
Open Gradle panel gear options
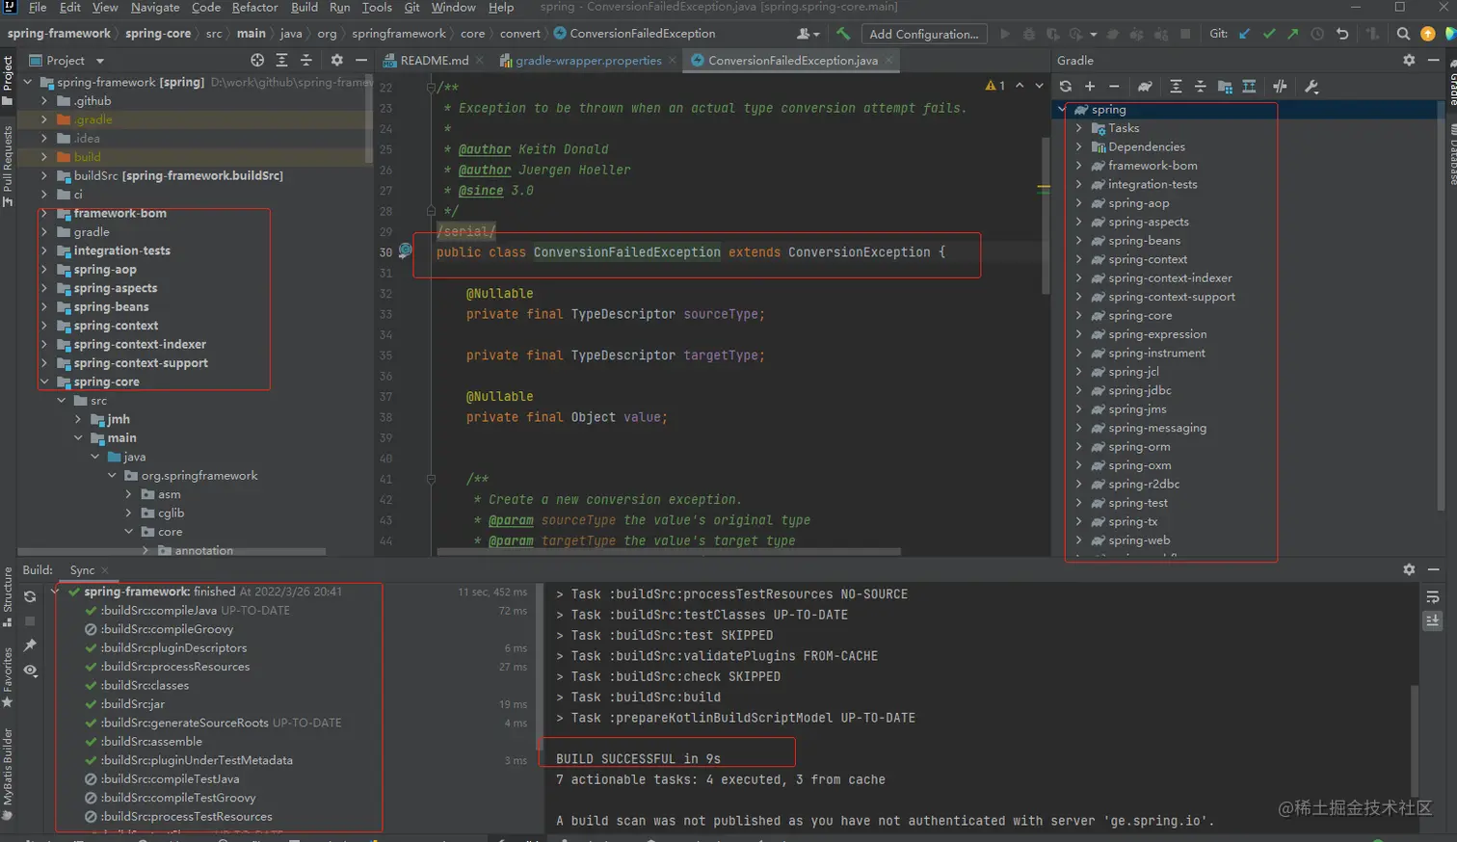click(1409, 60)
